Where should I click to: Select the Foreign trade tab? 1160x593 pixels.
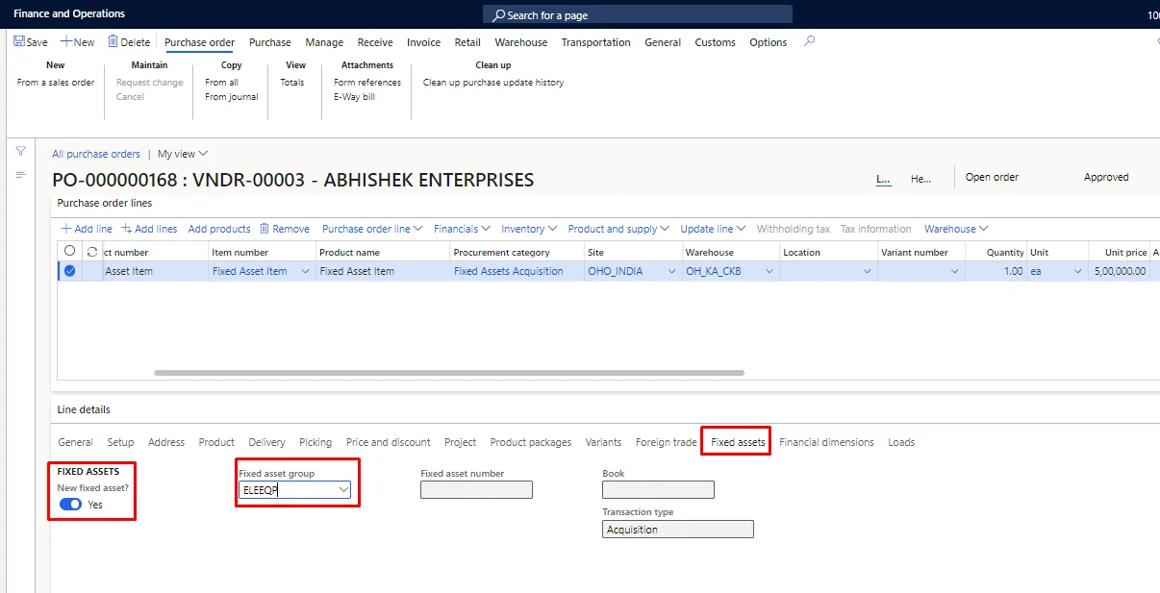(x=666, y=442)
